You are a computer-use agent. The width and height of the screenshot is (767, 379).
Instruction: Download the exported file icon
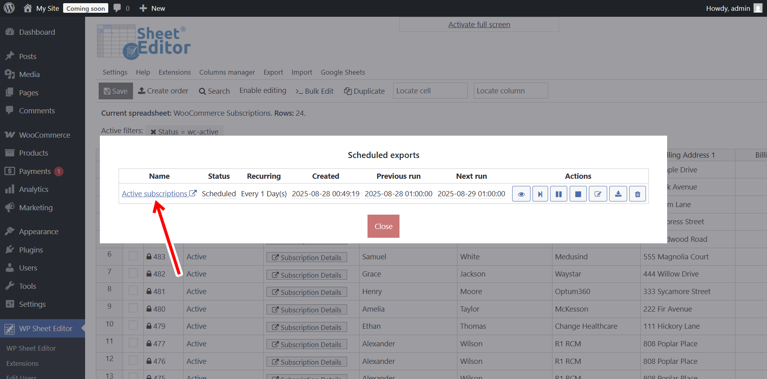(618, 194)
